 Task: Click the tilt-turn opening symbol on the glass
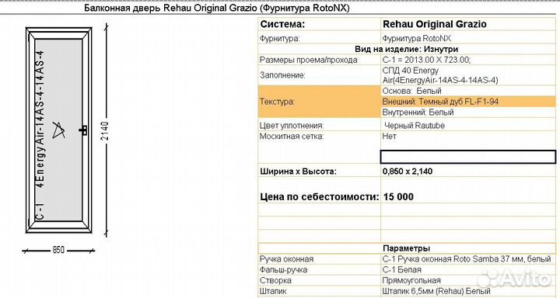58,130
